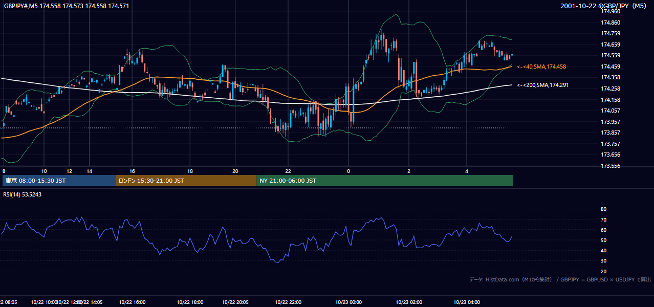
Task: Click RSI scale value 80
Action: pyautogui.click(x=603, y=209)
